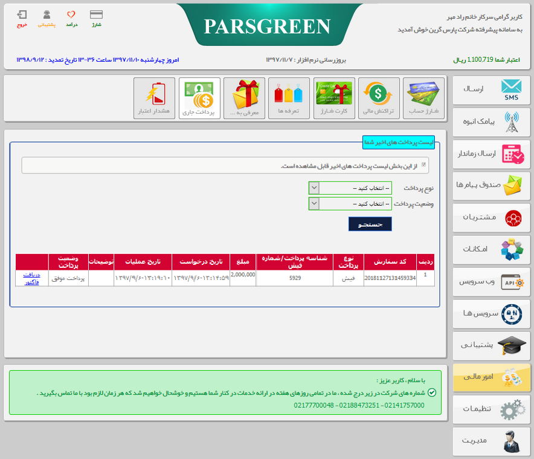The image size is (534, 459).
Task: Open the وضعیت پرداخت dropdown
Action: tap(350, 204)
